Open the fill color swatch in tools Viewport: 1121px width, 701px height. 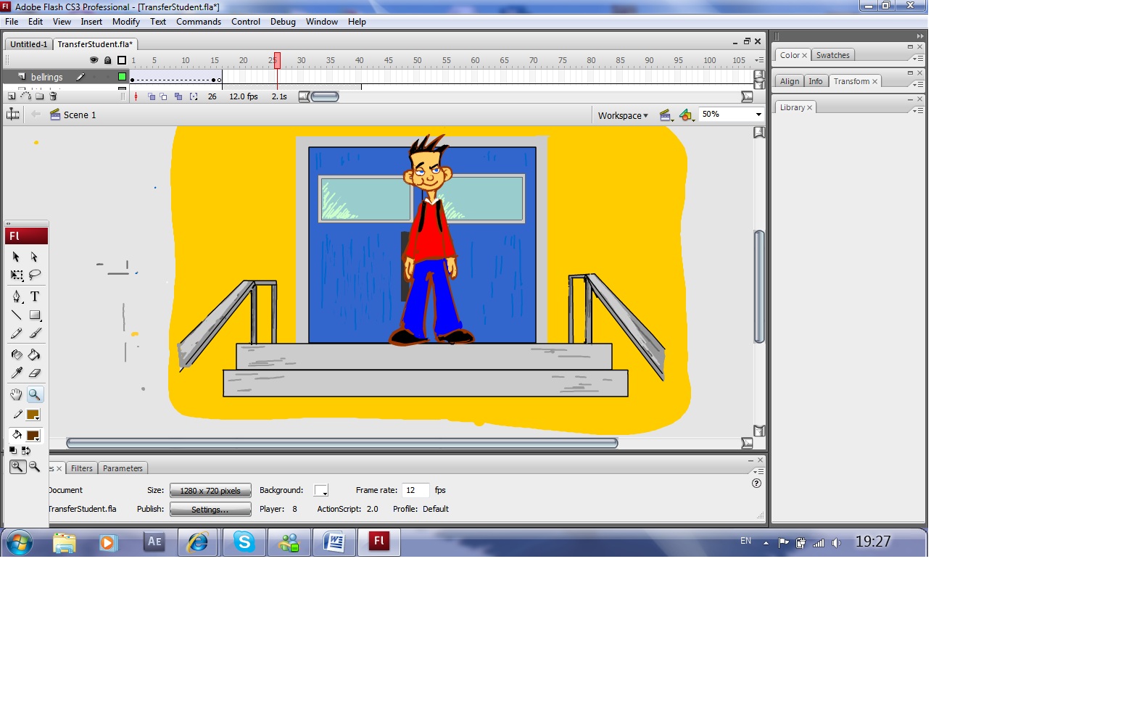point(33,436)
